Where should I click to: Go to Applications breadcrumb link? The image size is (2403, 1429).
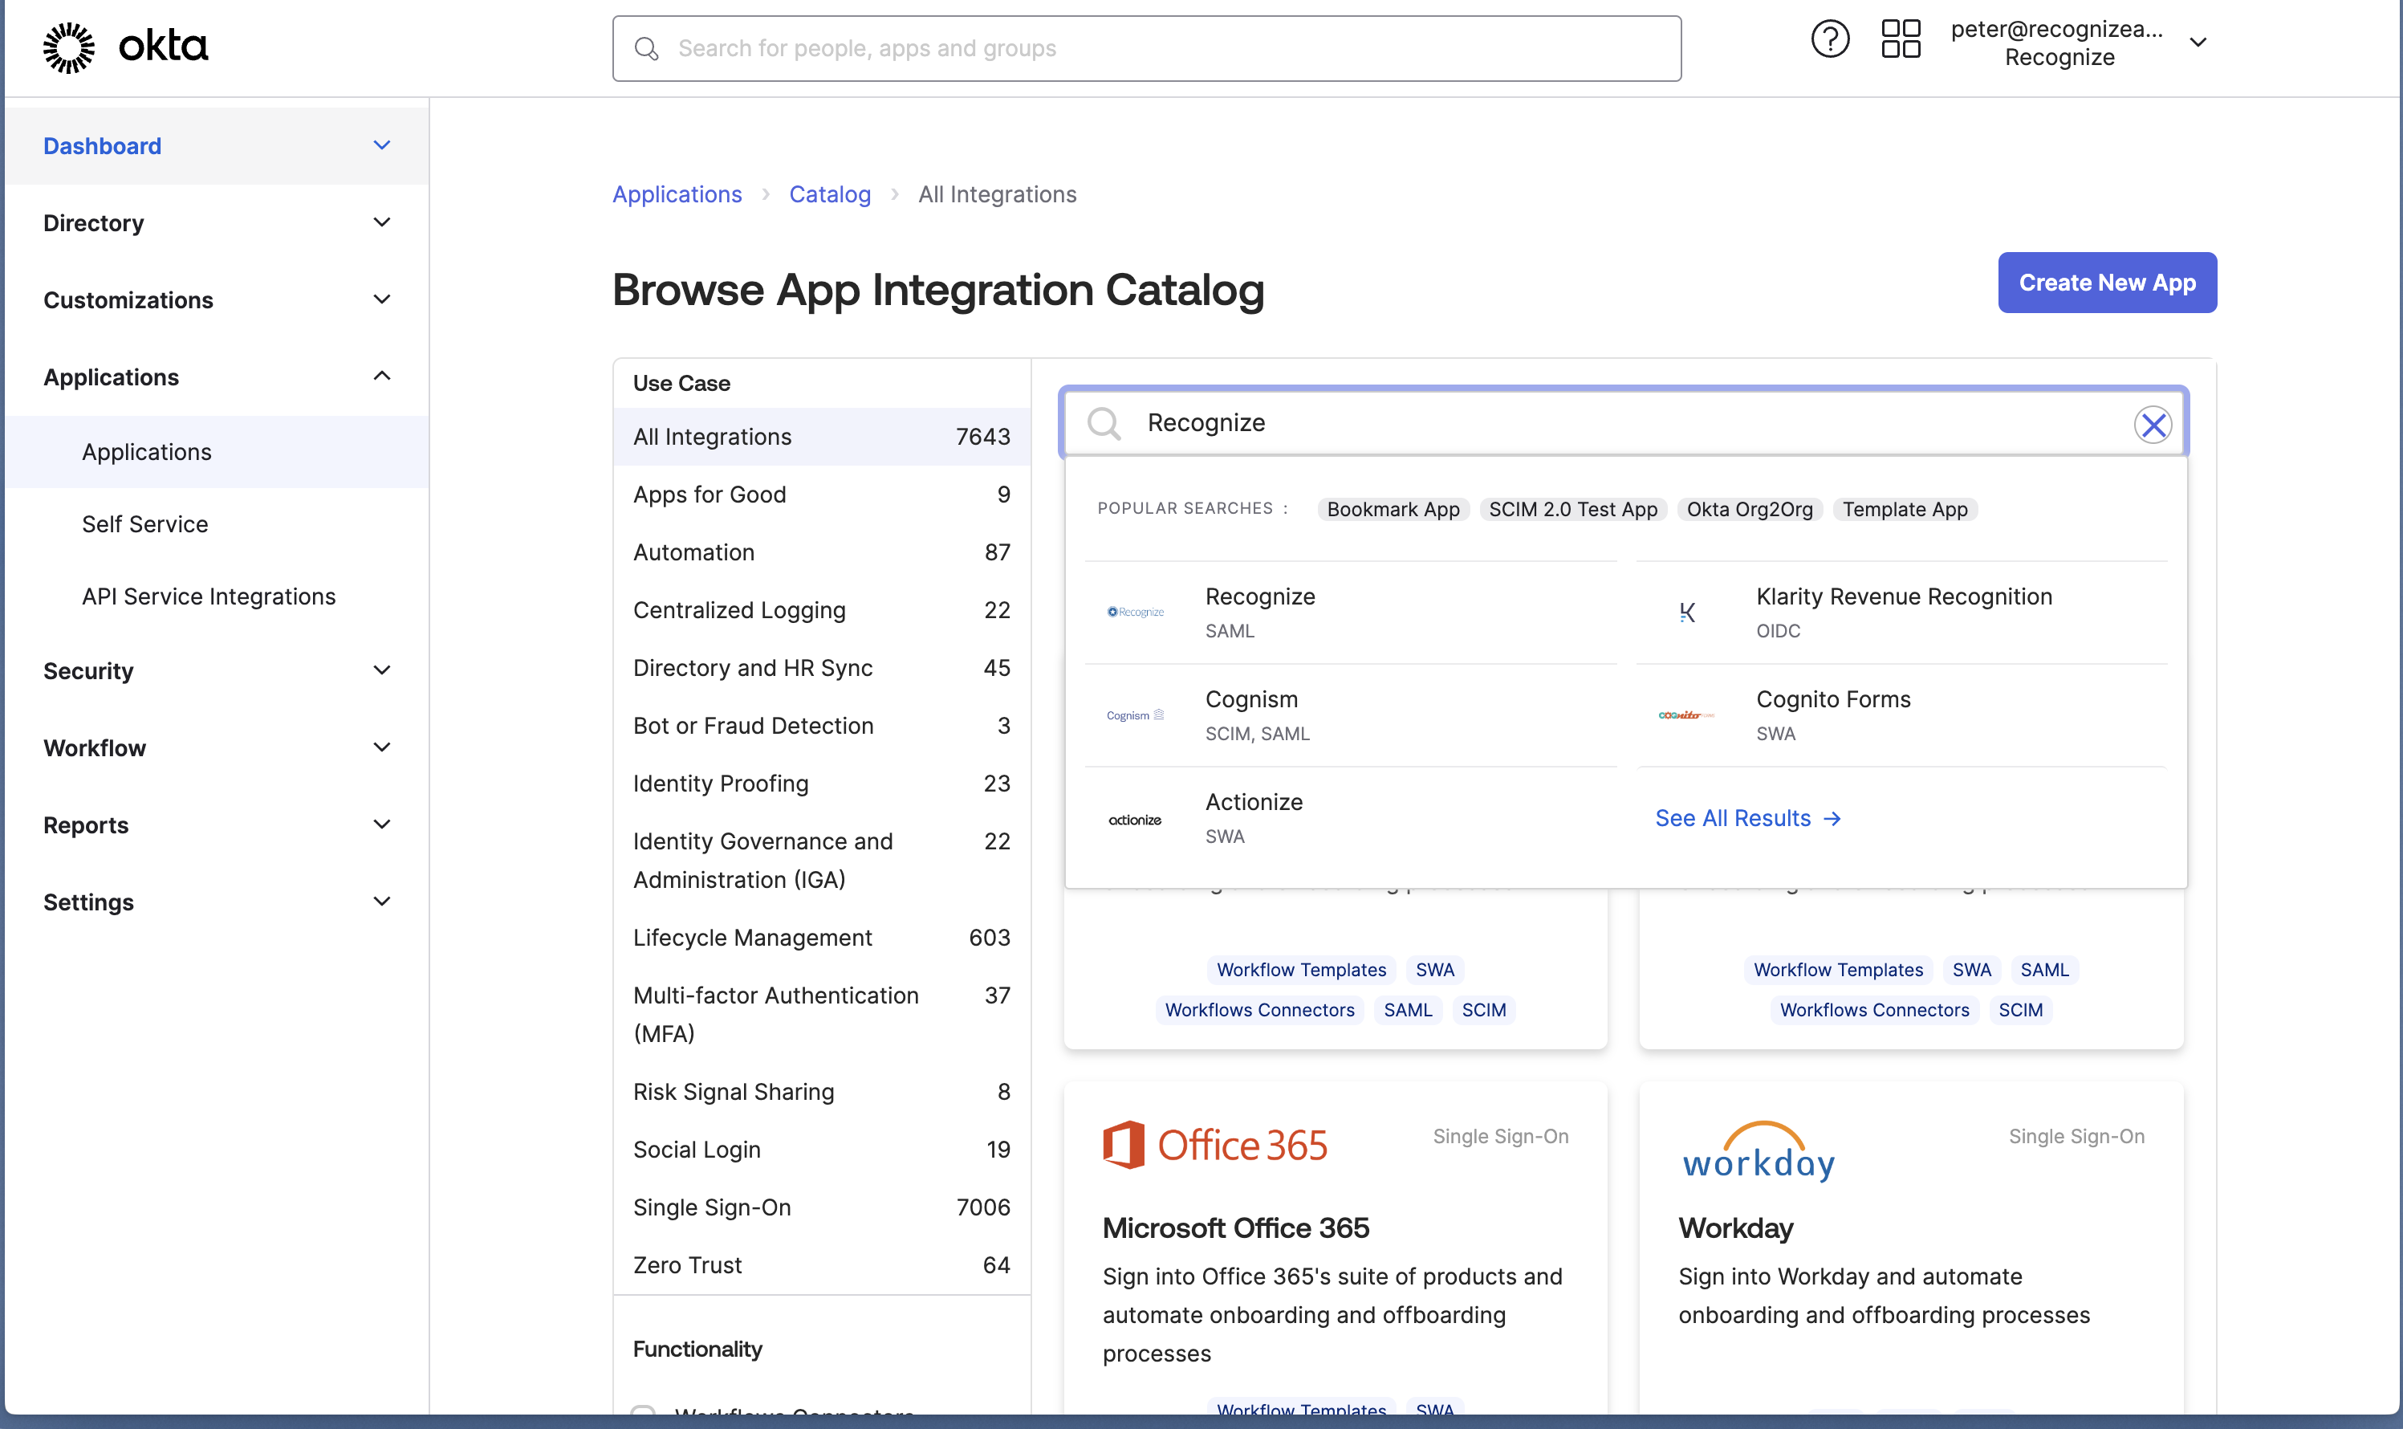(x=677, y=193)
